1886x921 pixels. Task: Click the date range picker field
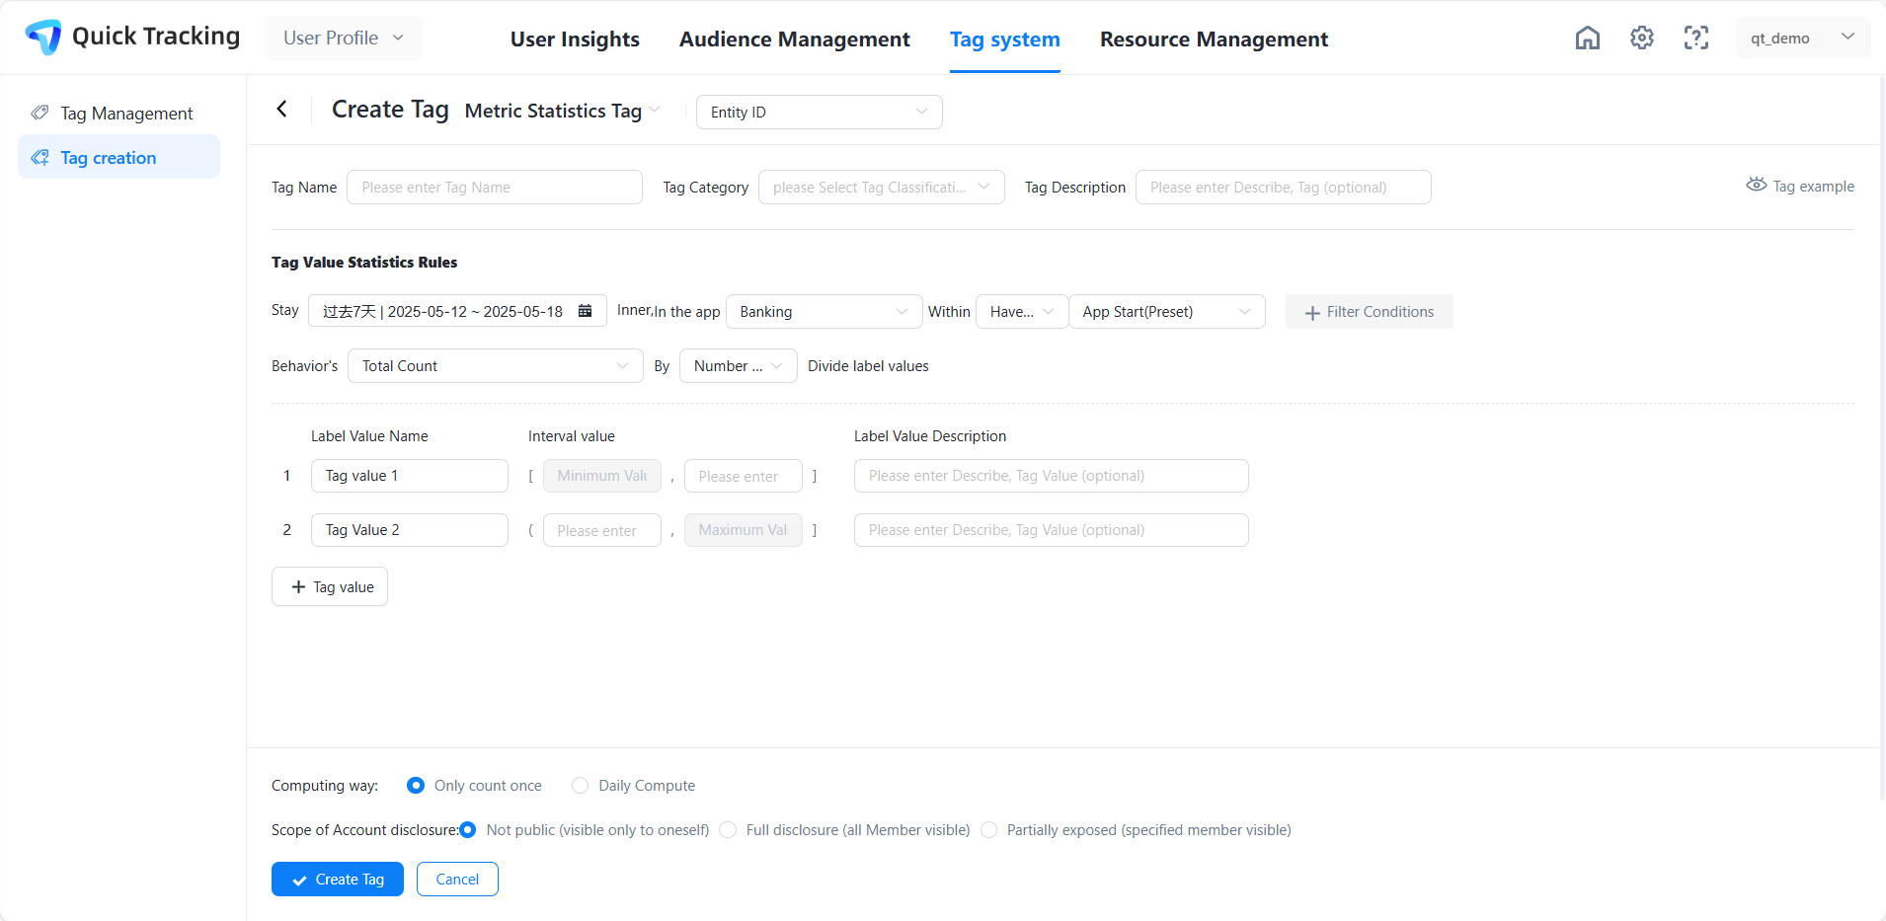(457, 312)
